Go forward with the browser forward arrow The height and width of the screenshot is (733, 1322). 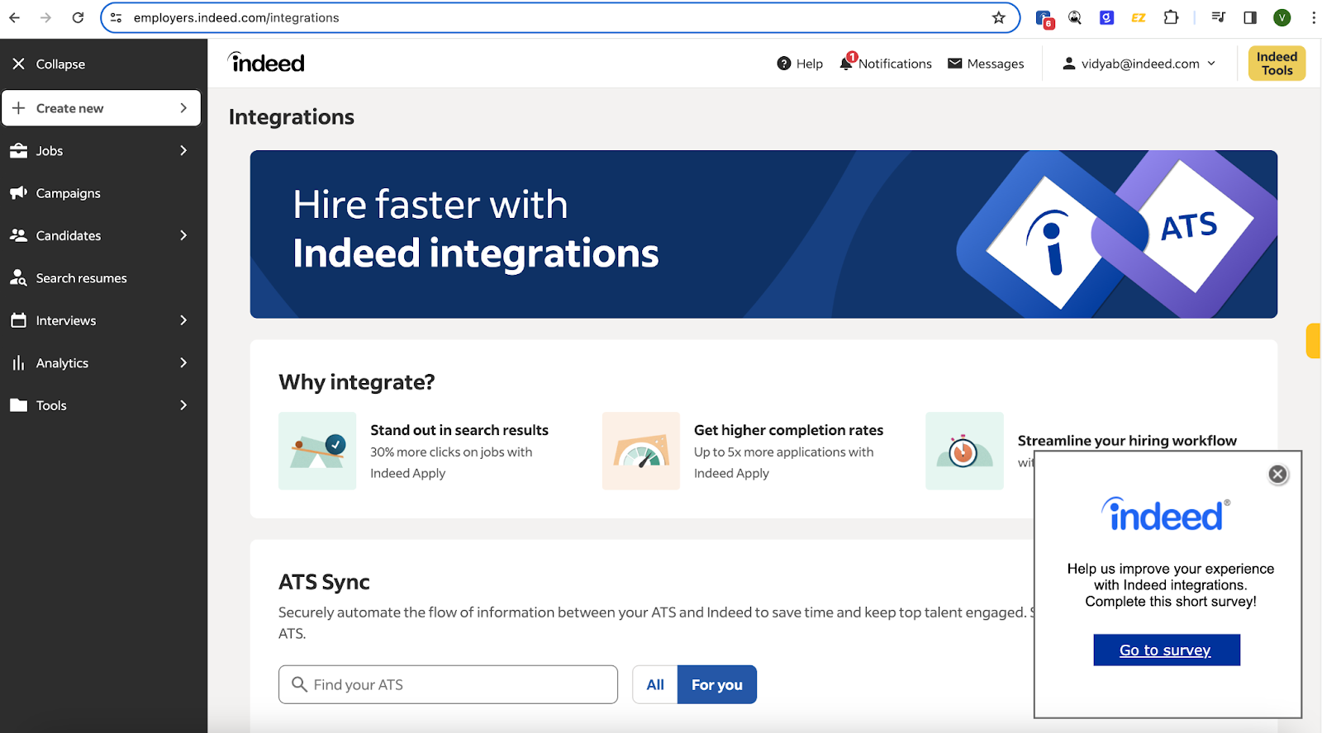tap(46, 17)
